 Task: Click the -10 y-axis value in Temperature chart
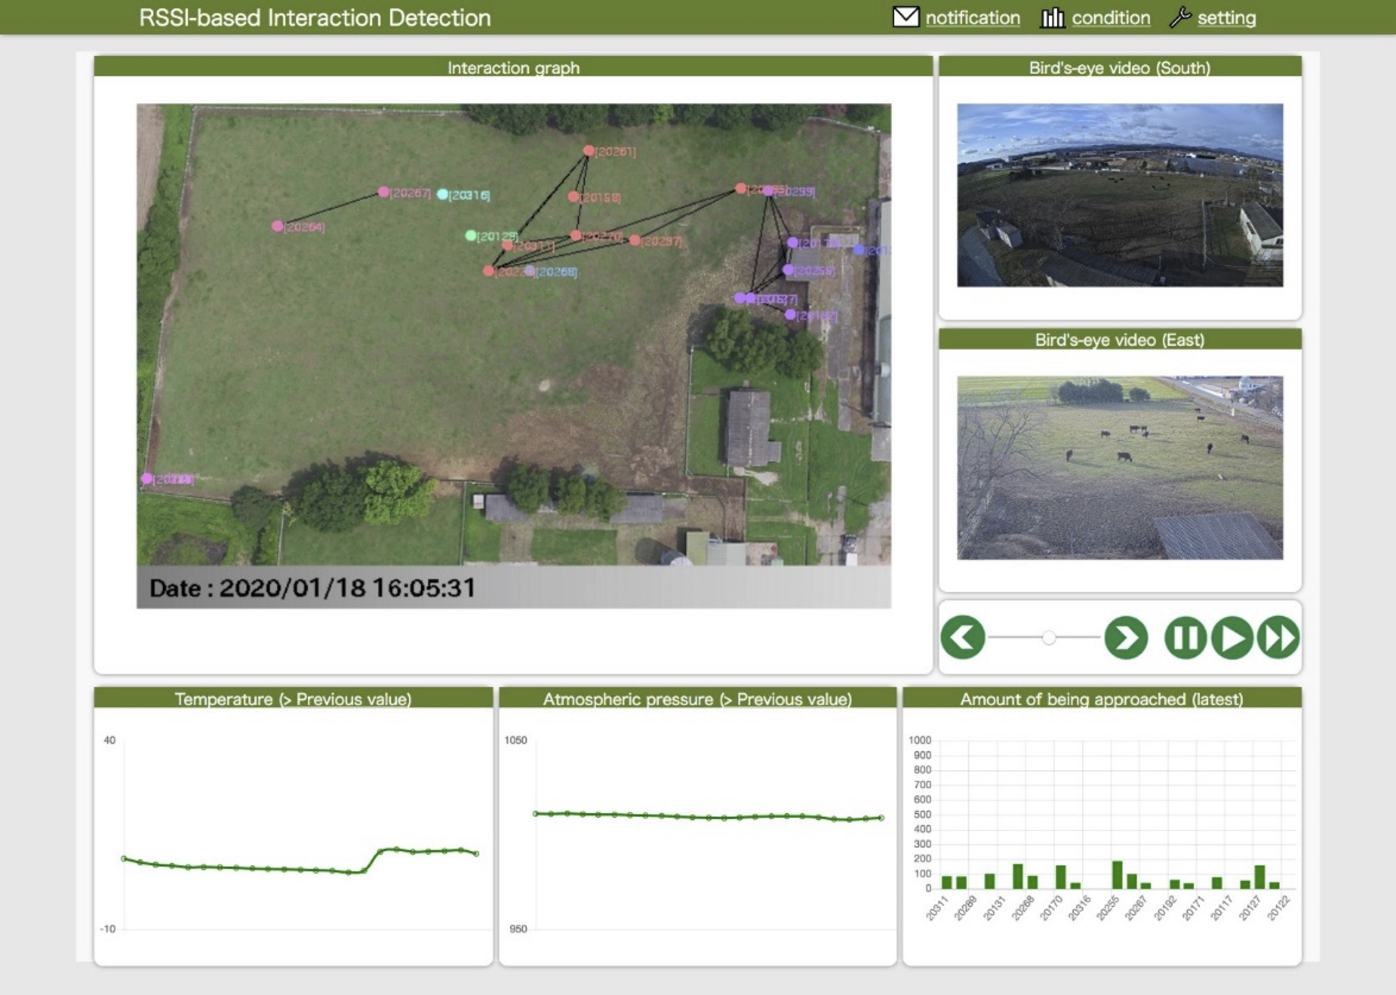[x=108, y=929]
